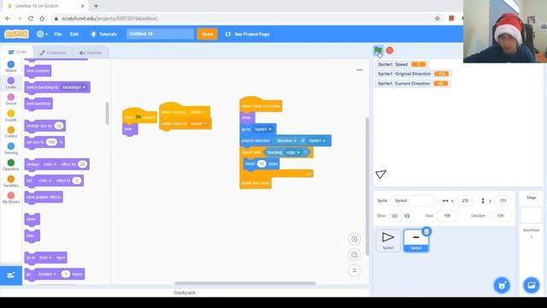Open forward dropdown in go layers block
This screenshot has height=308, width=547.
[x=47, y=274]
